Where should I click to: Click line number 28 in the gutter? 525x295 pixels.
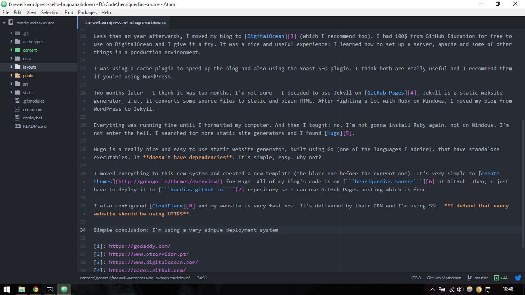83,149
